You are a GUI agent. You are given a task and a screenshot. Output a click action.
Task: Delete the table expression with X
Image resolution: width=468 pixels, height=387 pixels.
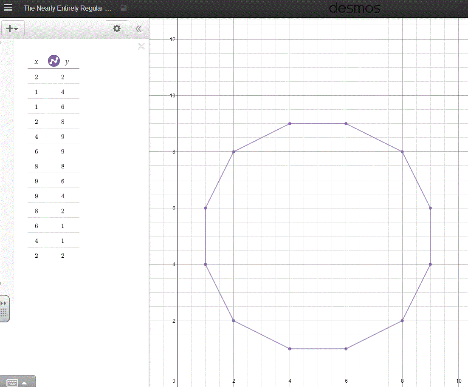coord(141,46)
